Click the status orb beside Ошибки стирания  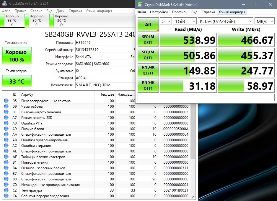point(6,146)
